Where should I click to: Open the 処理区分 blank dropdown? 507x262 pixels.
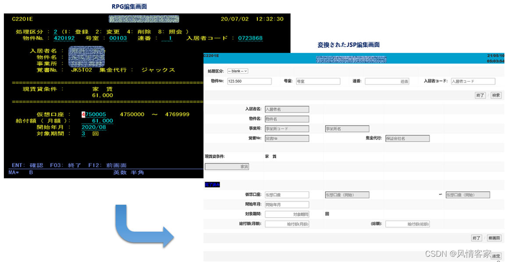pyautogui.click(x=238, y=71)
